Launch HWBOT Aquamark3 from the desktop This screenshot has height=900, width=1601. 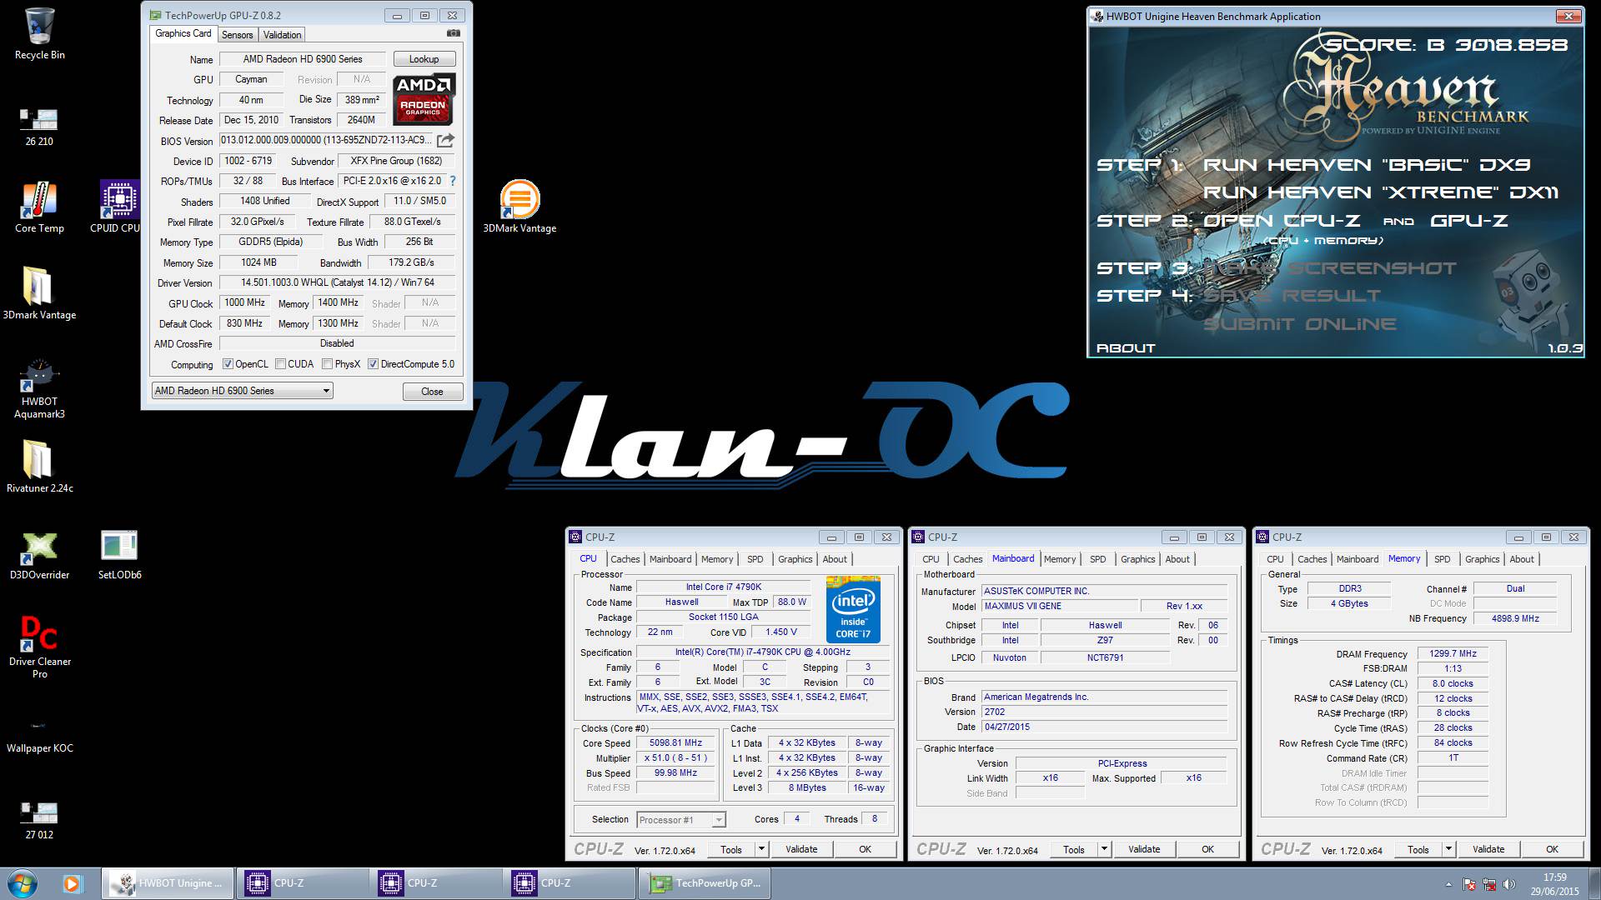tap(39, 387)
